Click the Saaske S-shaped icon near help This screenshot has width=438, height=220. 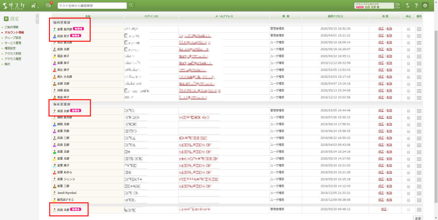[407, 5]
